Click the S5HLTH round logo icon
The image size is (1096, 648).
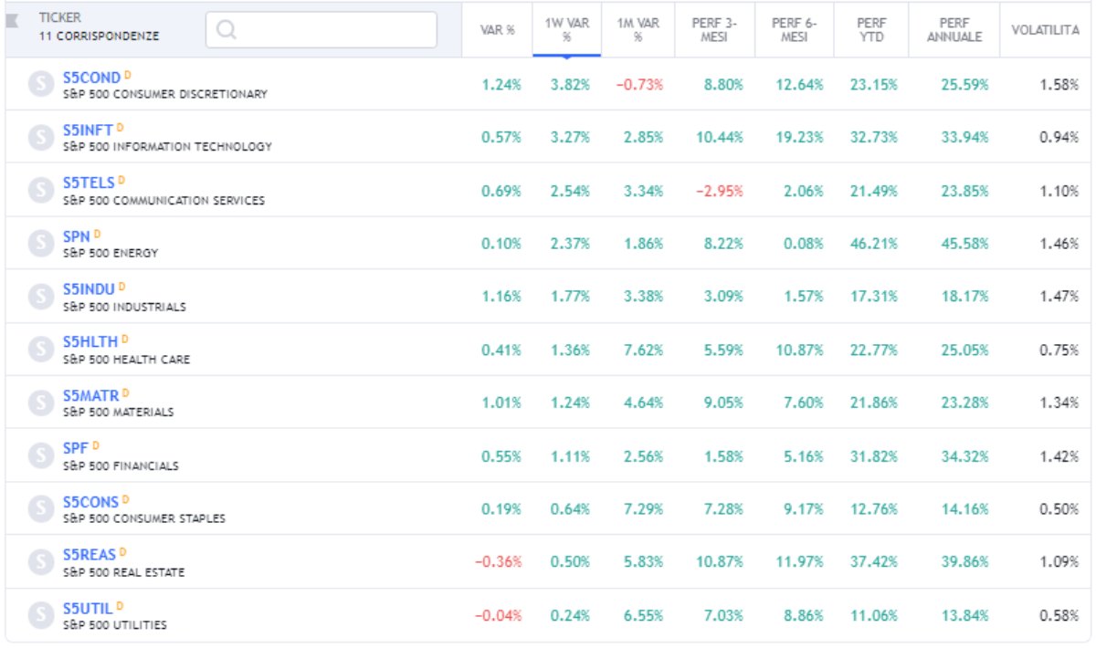(x=40, y=350)
